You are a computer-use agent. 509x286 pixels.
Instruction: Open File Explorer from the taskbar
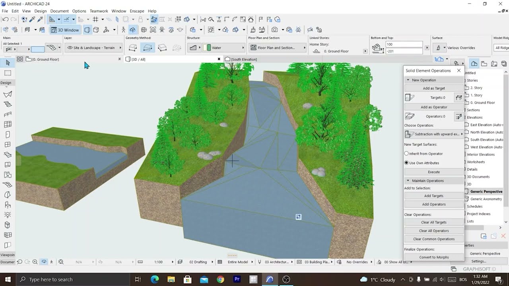(x=171, y=279)
